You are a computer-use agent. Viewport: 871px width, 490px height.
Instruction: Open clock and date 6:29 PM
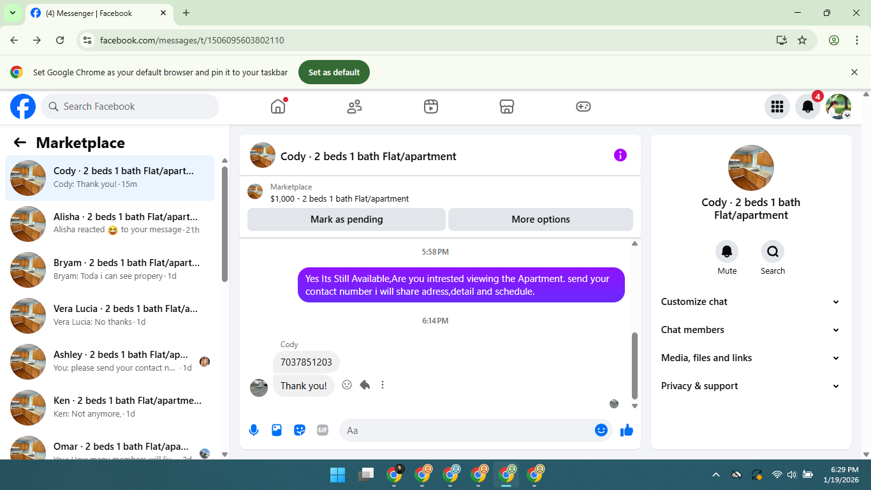tap(840, 475)
